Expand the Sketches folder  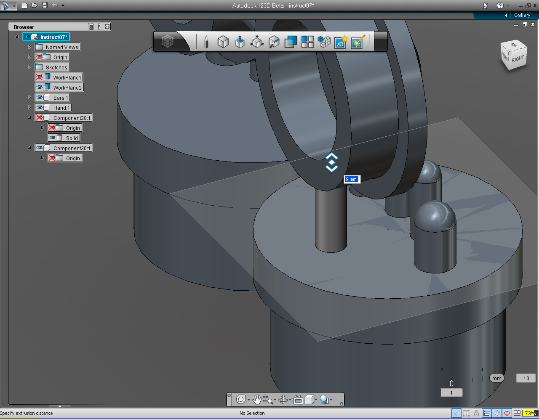29,67
